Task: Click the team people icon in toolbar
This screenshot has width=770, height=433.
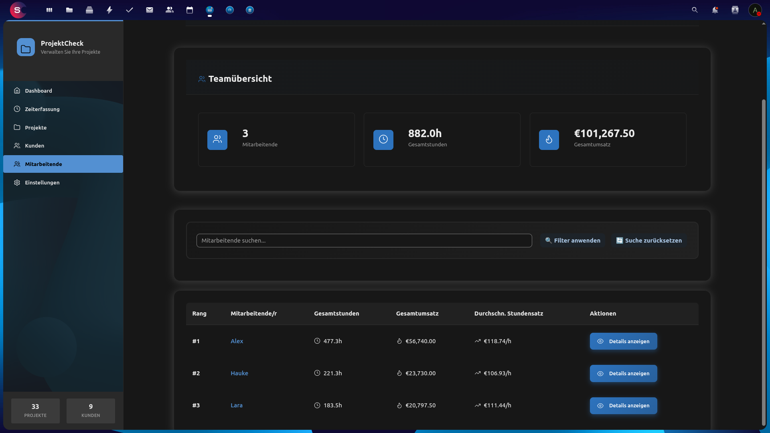Action: click(x=169, y=10)
